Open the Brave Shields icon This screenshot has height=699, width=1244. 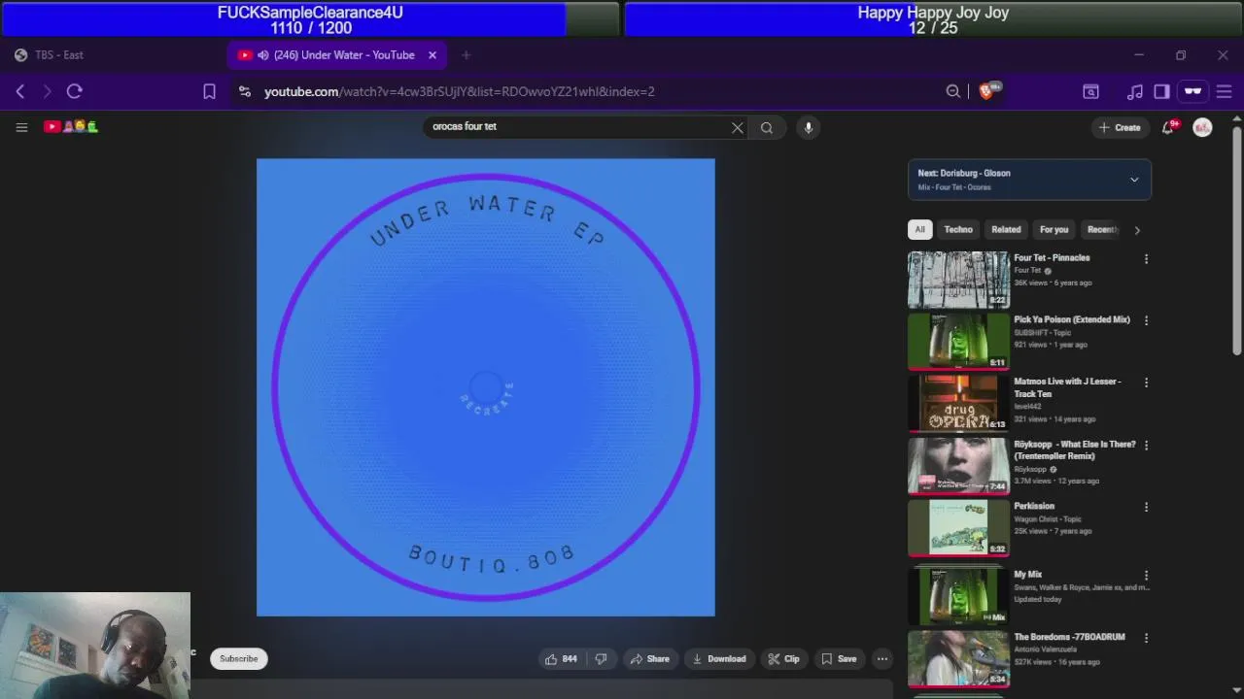pos(988,90)
